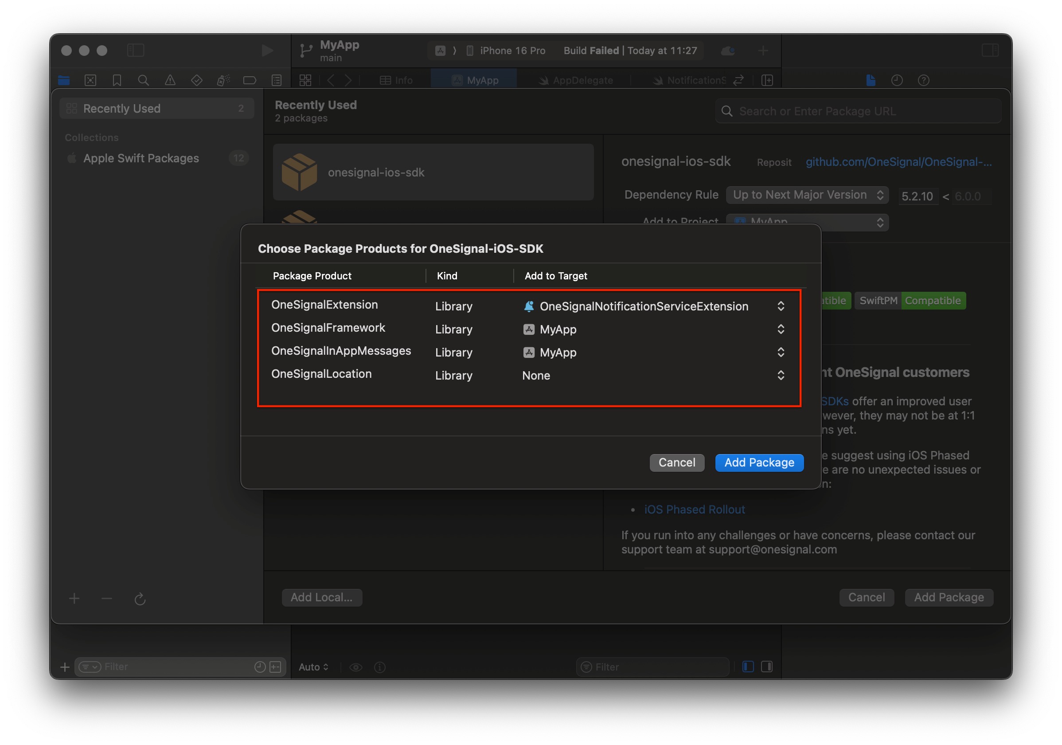Toggle the console pane button

[x=766, y=667]
